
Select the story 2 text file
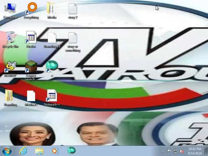[73, 11]
